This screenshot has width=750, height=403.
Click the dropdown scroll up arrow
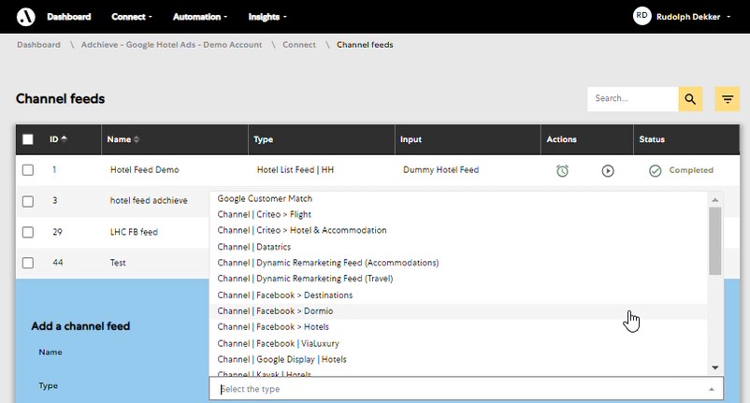(x=715, y=200)
